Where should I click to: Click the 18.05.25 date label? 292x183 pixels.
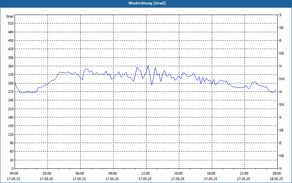[x=276, y=179]
